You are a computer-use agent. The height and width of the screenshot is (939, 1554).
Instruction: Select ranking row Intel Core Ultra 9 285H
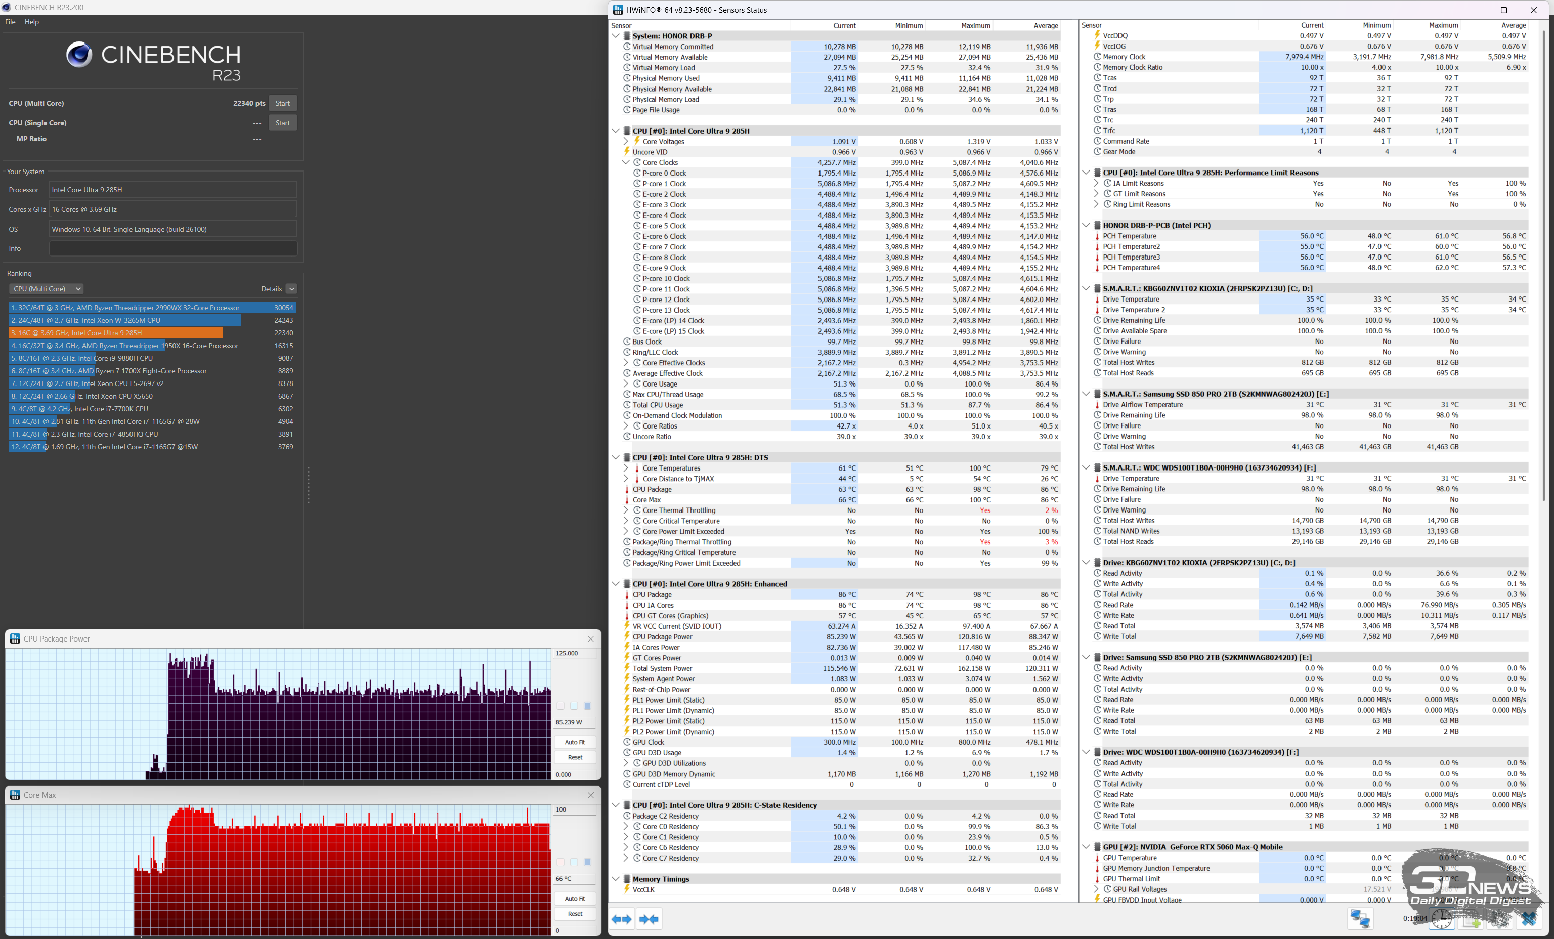click(153, 333)
